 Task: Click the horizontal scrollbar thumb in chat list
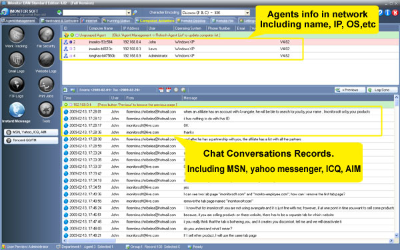pos(91,241)
